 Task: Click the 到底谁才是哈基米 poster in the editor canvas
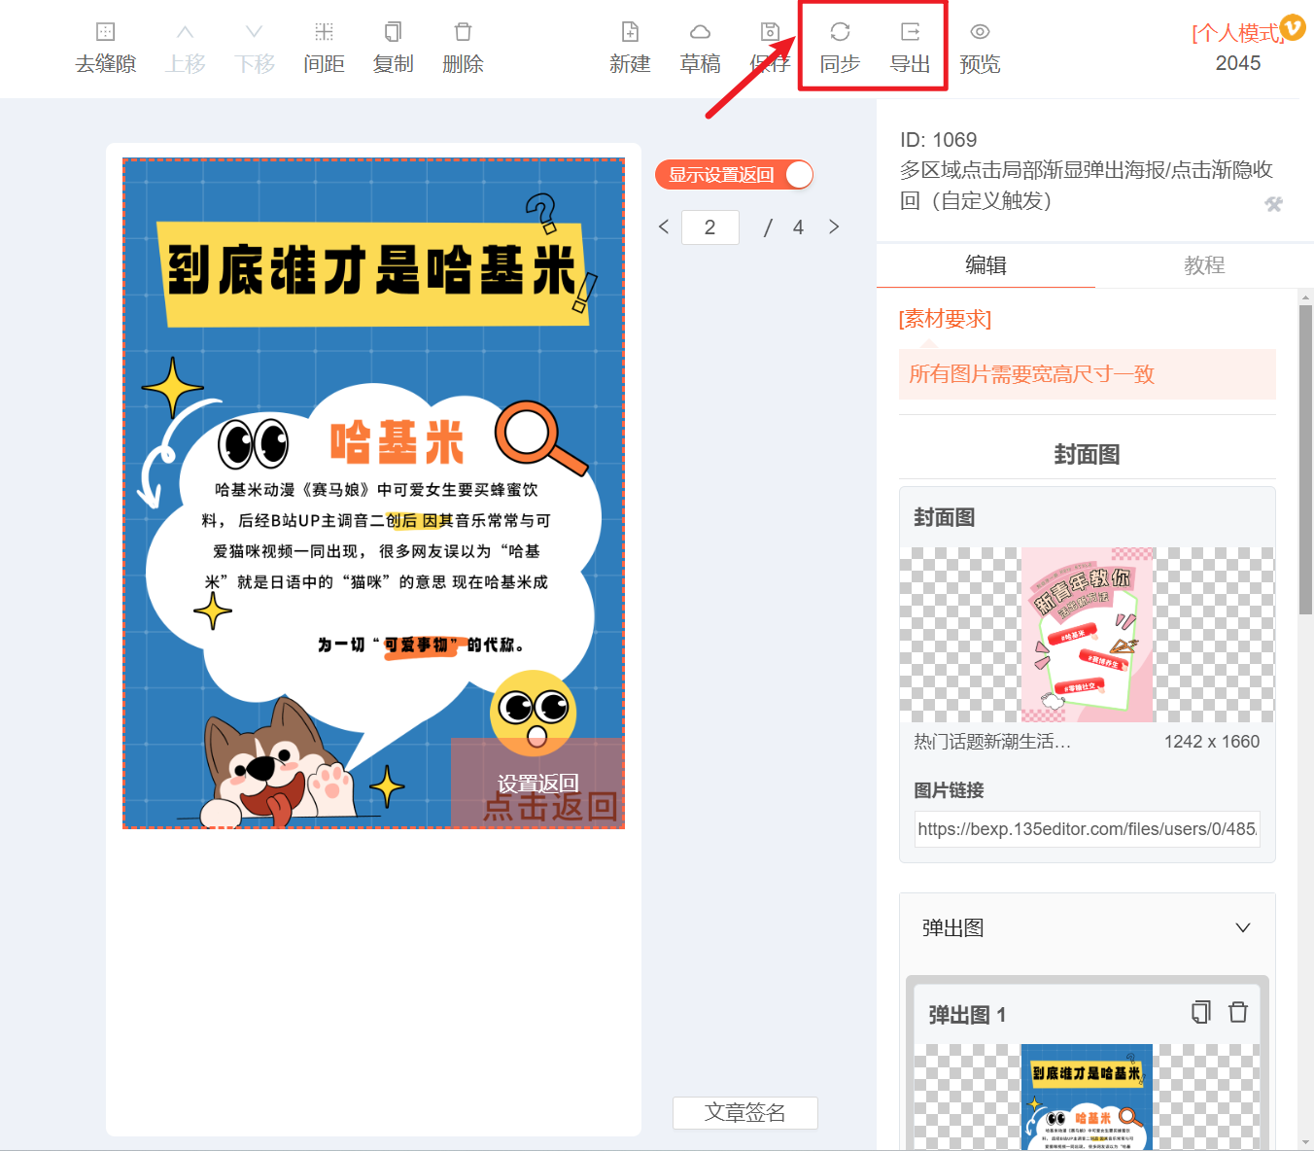pyautogui.click(x=373, y=493)
